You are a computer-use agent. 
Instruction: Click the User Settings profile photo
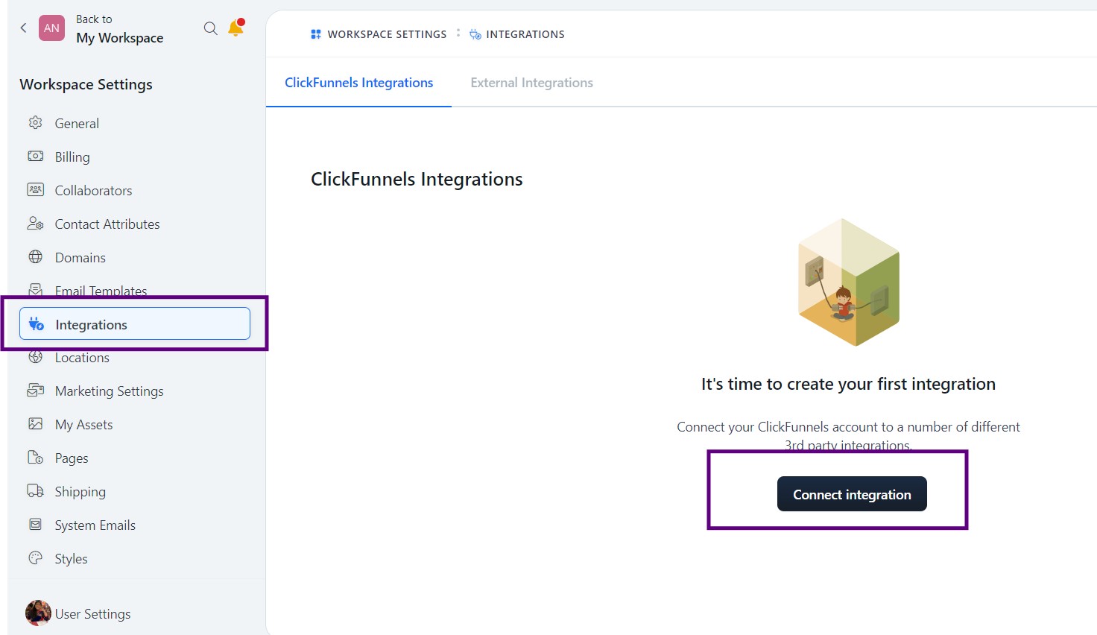(38, 613)
